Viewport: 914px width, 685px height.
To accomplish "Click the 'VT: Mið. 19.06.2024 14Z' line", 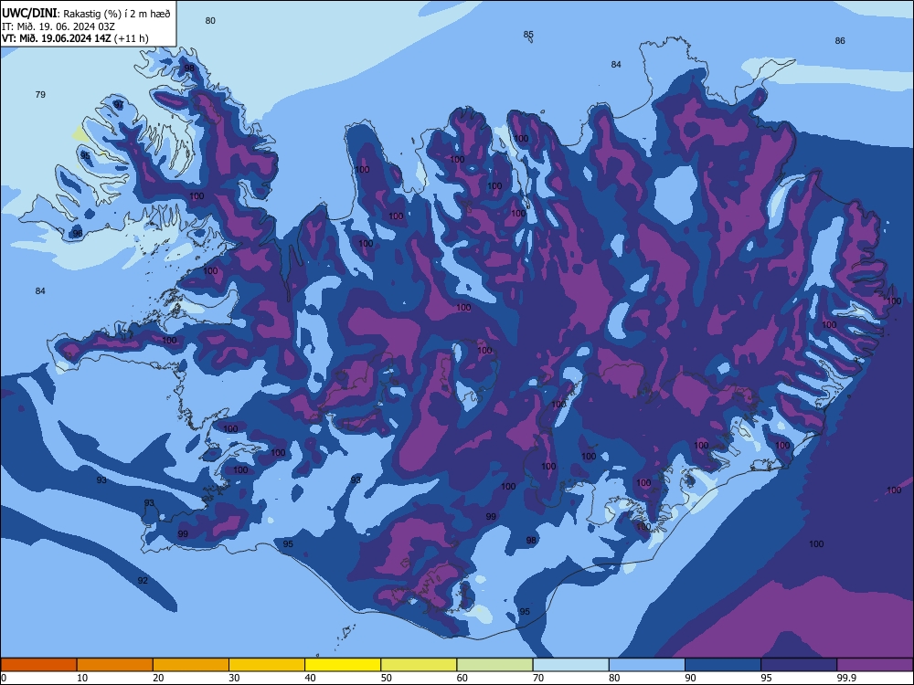I will coord(57,38).
